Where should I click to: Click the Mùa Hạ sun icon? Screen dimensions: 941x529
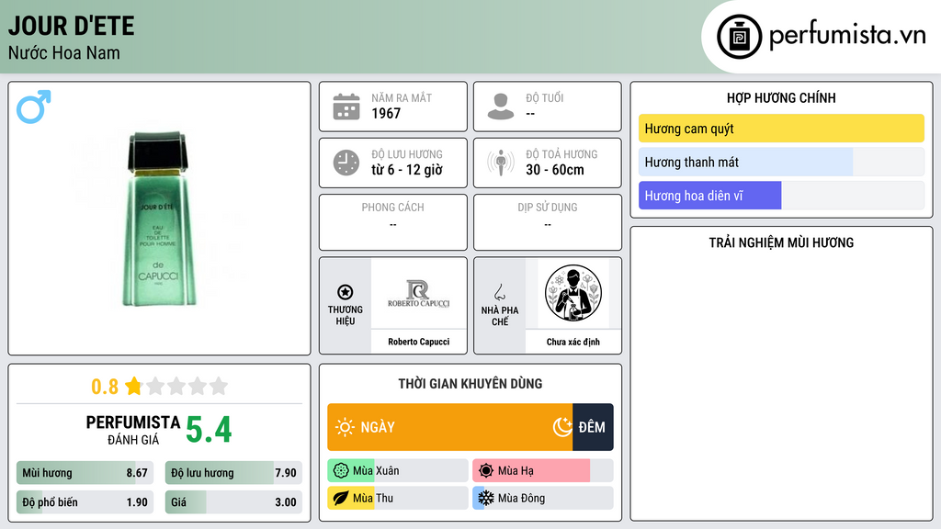(x=486, y=471)
